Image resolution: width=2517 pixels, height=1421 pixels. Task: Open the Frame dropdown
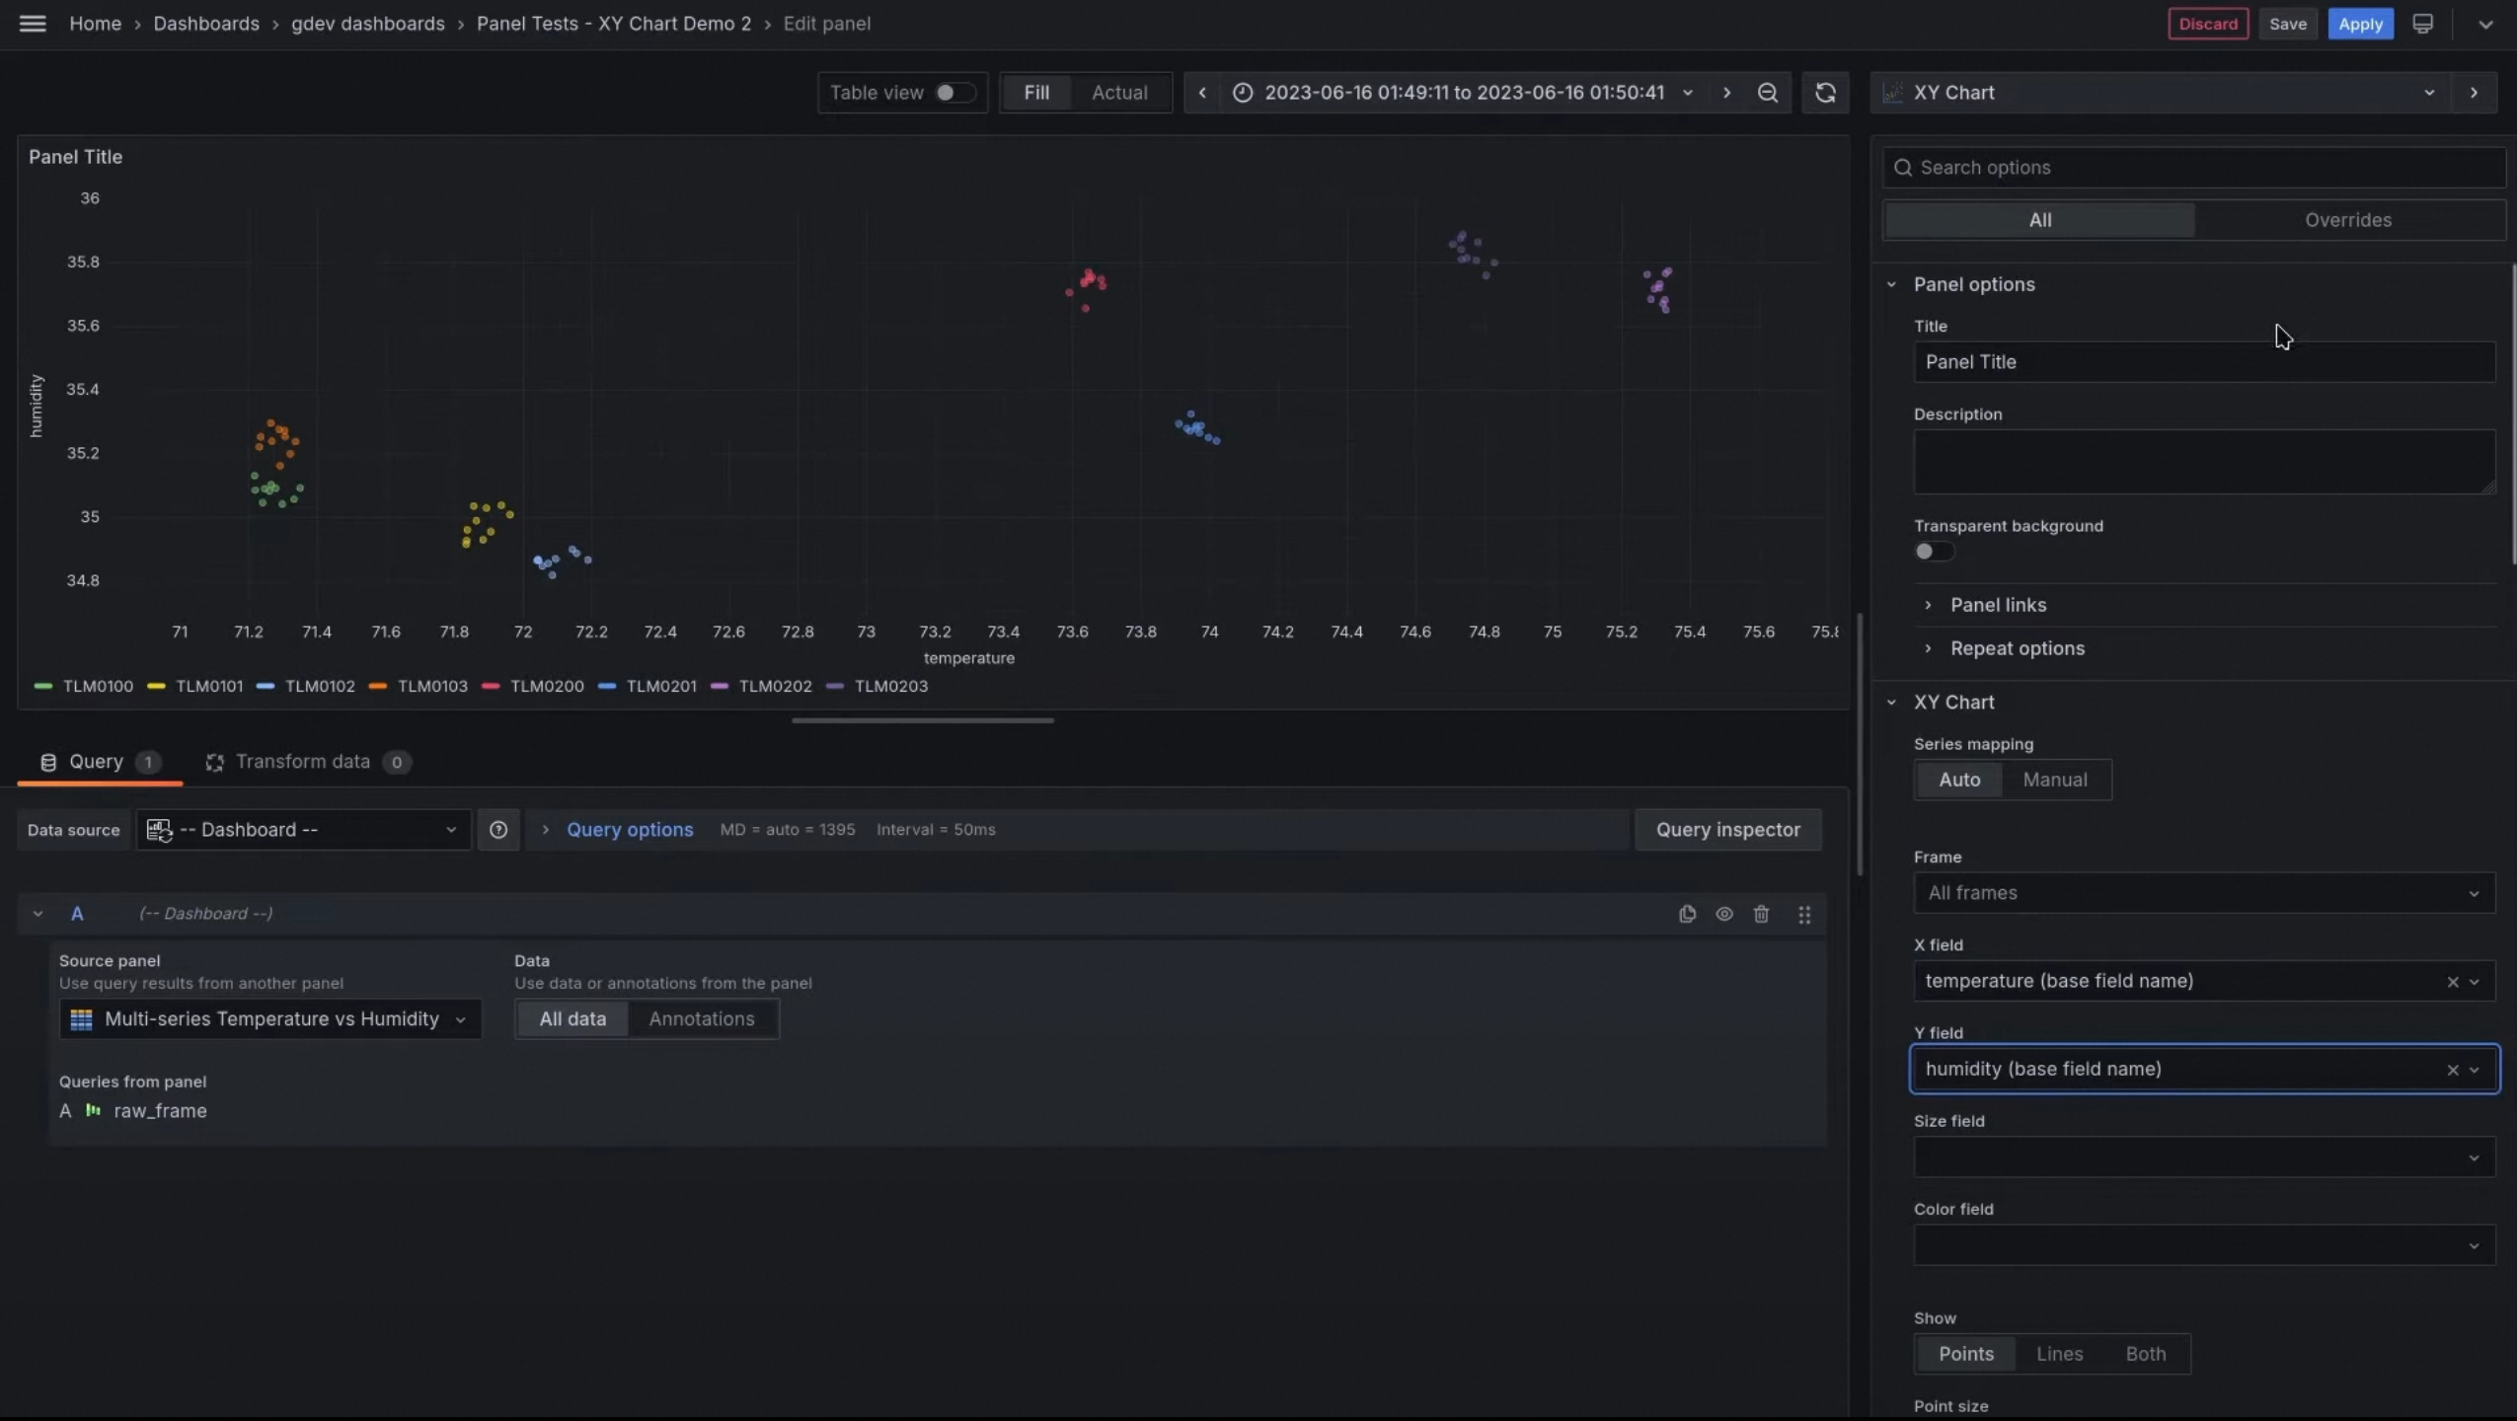click(2203, 893)
